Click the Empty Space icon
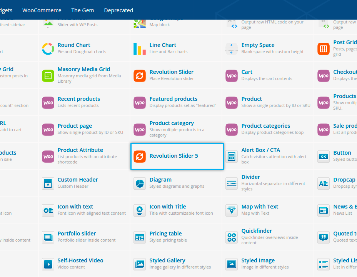The width and height of the screenshot is (357, 277). pos(232,49)
